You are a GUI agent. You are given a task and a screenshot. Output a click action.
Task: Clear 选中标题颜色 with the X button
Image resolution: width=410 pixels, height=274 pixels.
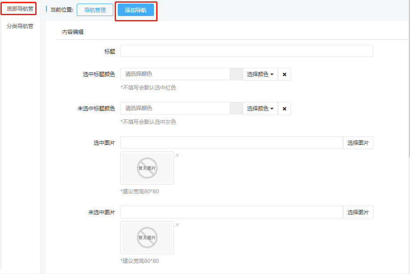tap(284, 74)
